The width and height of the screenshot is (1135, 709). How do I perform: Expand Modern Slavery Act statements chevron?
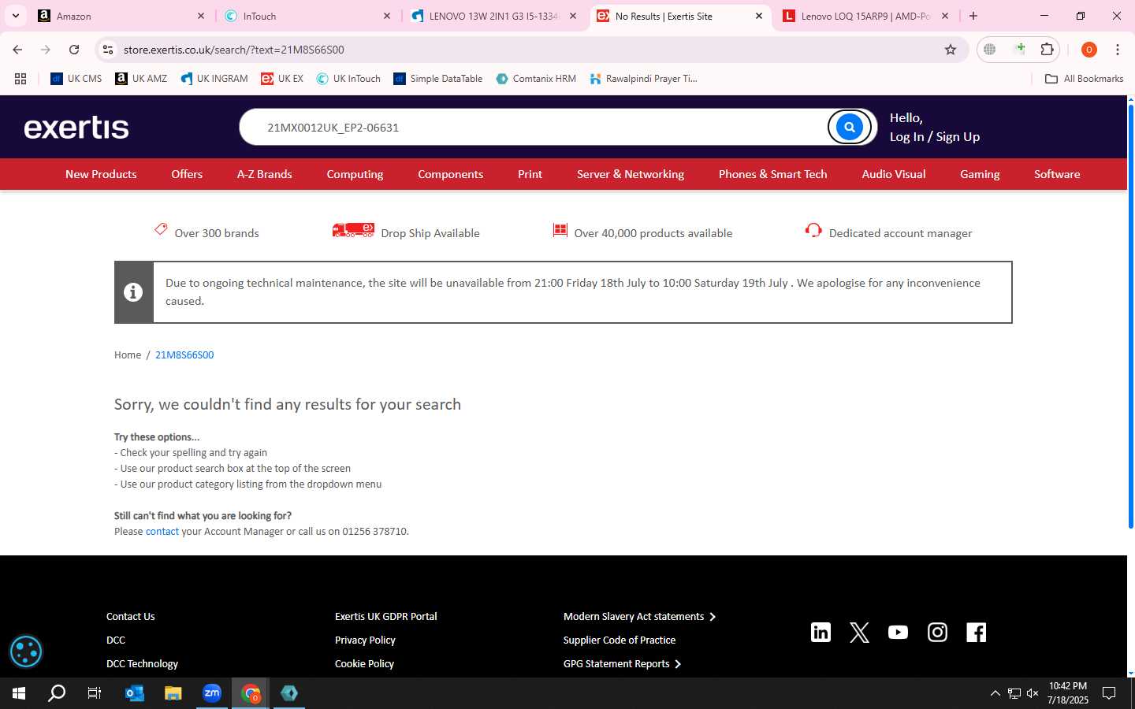(x=713, y=617)
